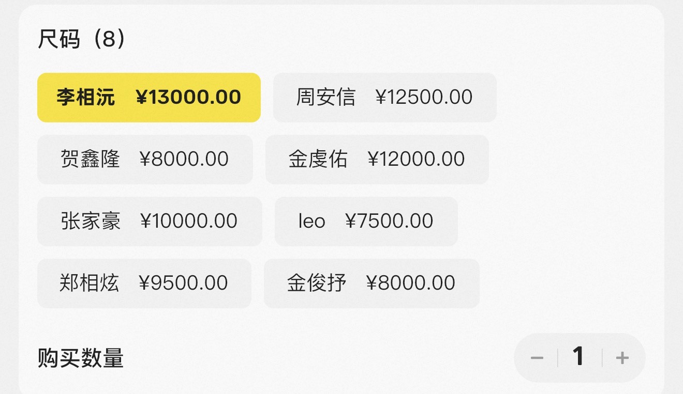683x394 pixels.
Task: Choose the 金俊抒 ¥8000.00 option
Action: [372, 283]
